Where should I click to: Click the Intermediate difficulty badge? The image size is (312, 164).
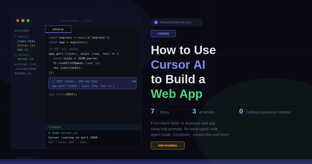click(168, 146)
